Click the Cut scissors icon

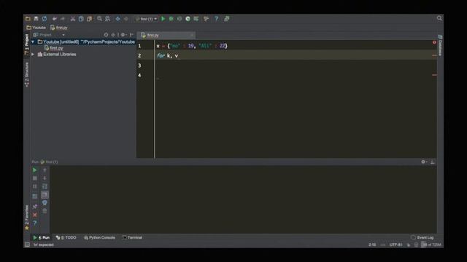pyautogui.click(x=73, y=19)
